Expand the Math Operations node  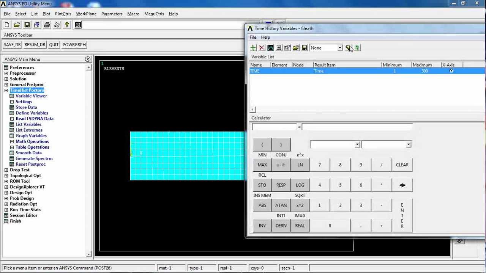tap(12, 141)
